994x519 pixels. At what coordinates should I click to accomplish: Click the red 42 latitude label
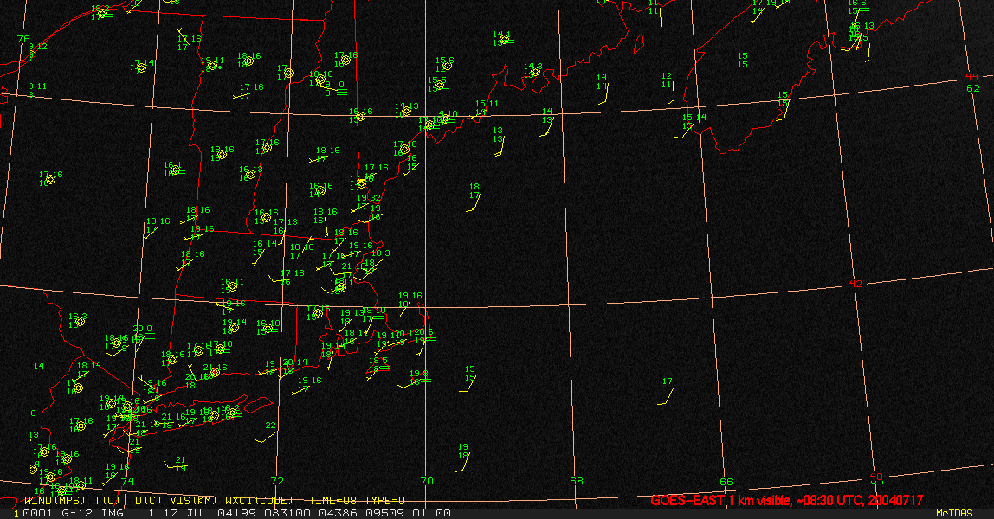(855, 284)
